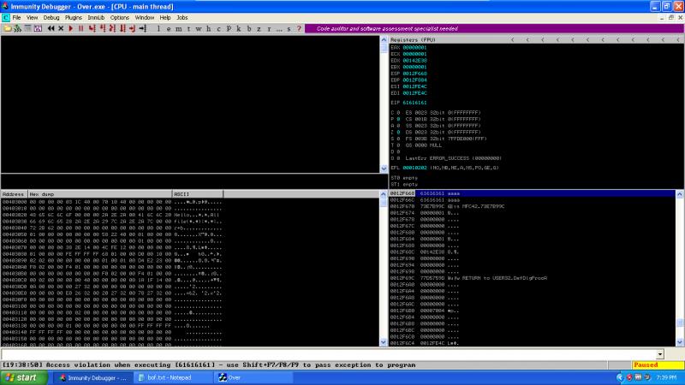Show Handles with the 'h' button
The width and height of the screenshot is (685, 385).
tap(208, 29)
